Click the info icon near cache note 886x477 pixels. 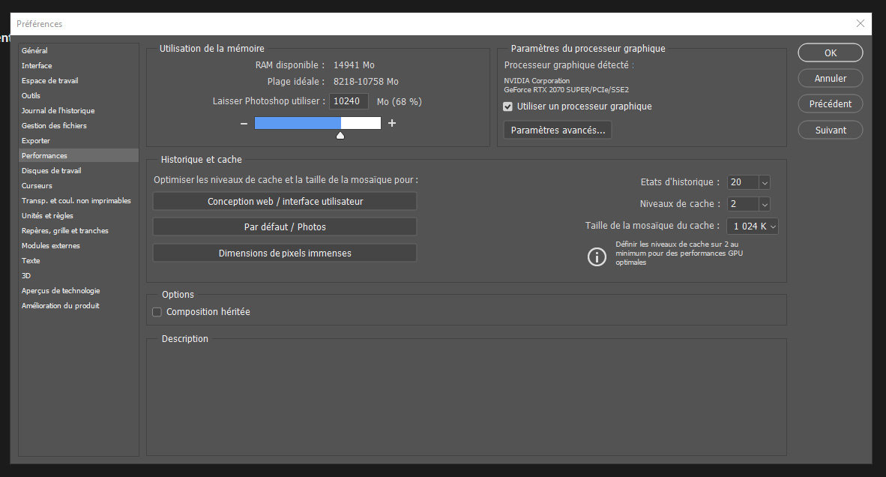(x=597, y=256)
